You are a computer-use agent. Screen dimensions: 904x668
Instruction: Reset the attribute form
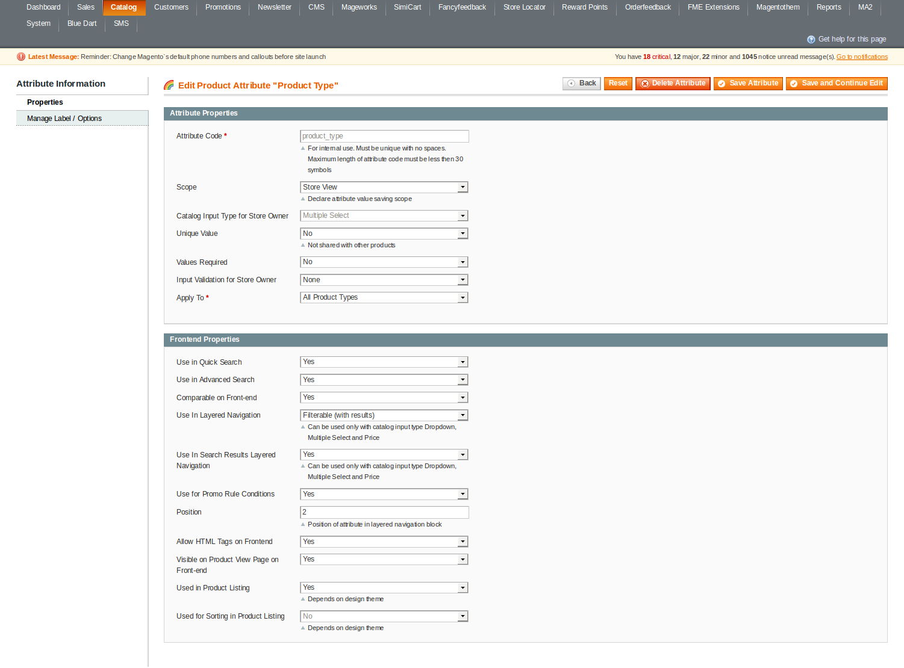coord(617,84)
